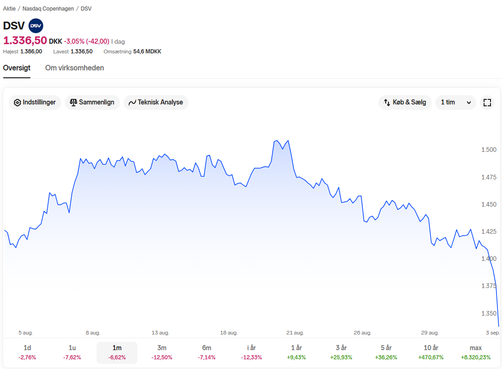502x369 pixels.
Task: Click the DSV company logo icon
Action: [36, 26]
